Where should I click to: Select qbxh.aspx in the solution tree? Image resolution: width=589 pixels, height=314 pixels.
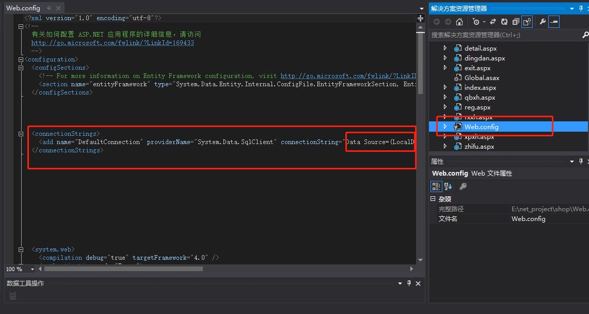[480, 97]
